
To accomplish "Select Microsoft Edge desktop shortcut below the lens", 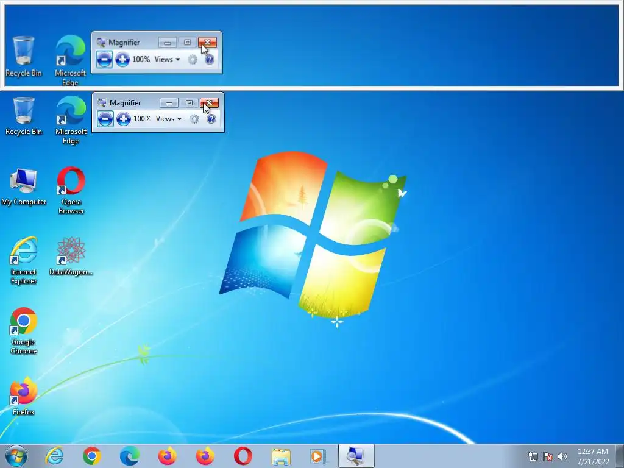I will tap(71, 120).
